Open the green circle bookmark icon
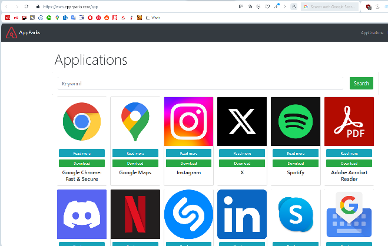Screen dimensions: 388x246 click(x=49, y=18)
